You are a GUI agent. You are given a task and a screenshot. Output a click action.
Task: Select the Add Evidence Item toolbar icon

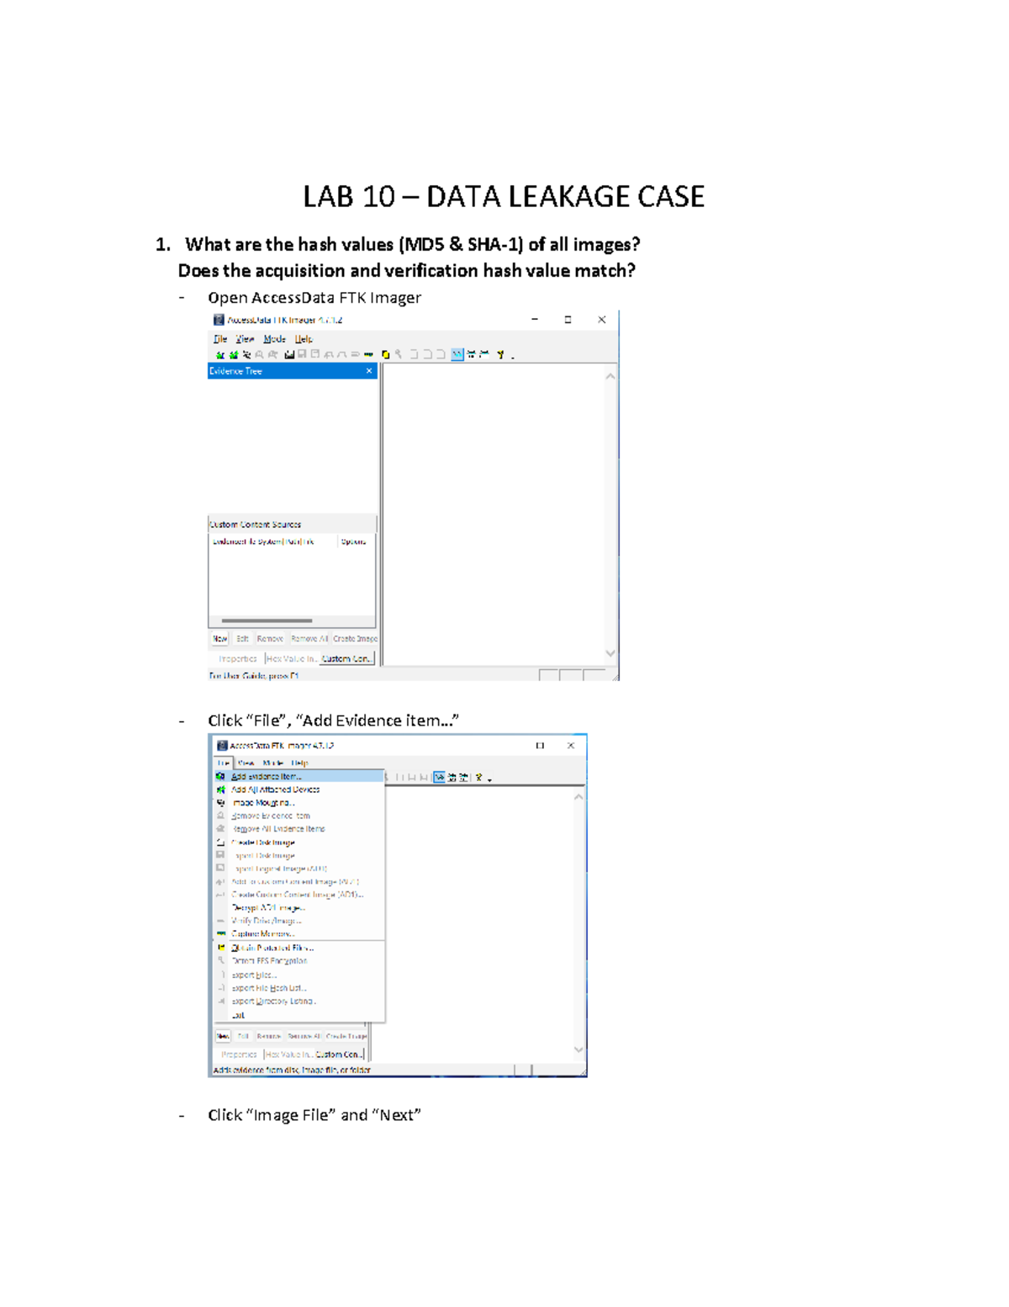coord(220,353)
